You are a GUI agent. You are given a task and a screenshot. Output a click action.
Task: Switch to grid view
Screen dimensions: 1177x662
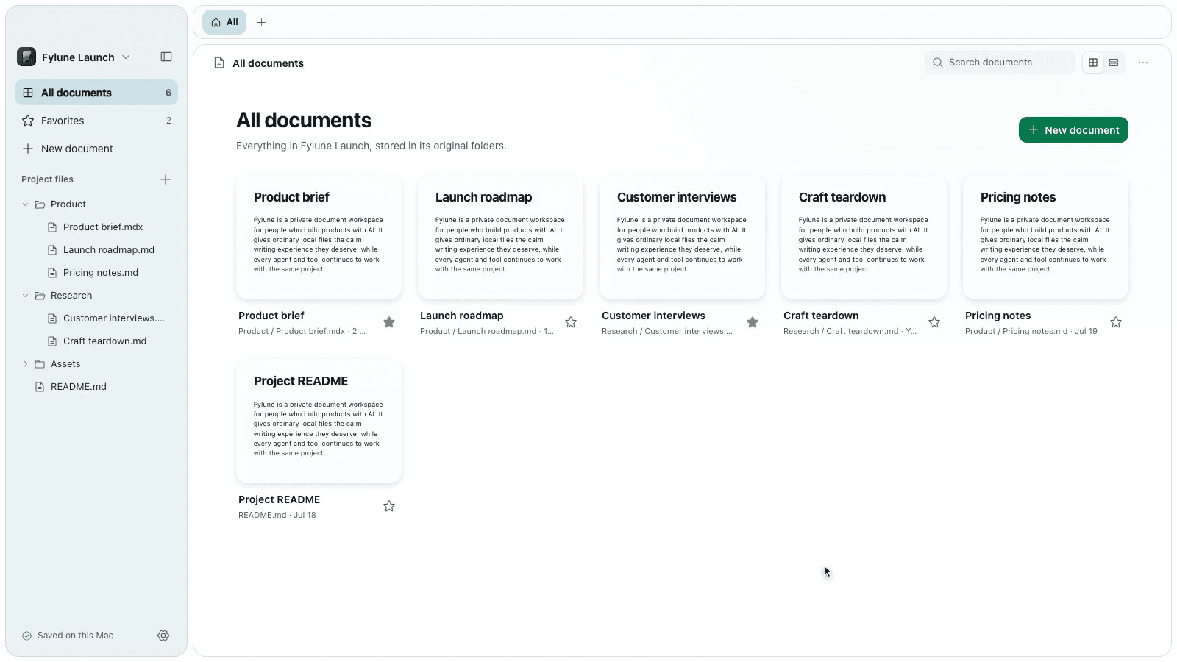point(1093,63)
